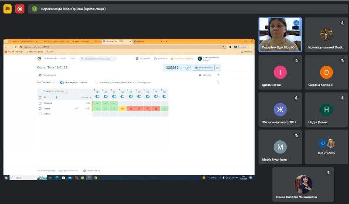Toggle question 5 activation switch
Image resolution: width=349 pixels, height=204 pixels.
click(x=131, y=96)
